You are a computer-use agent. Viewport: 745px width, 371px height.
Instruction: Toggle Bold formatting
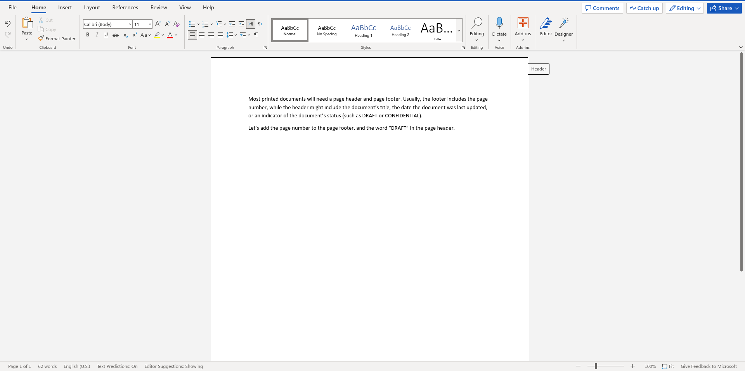point(88,35)
